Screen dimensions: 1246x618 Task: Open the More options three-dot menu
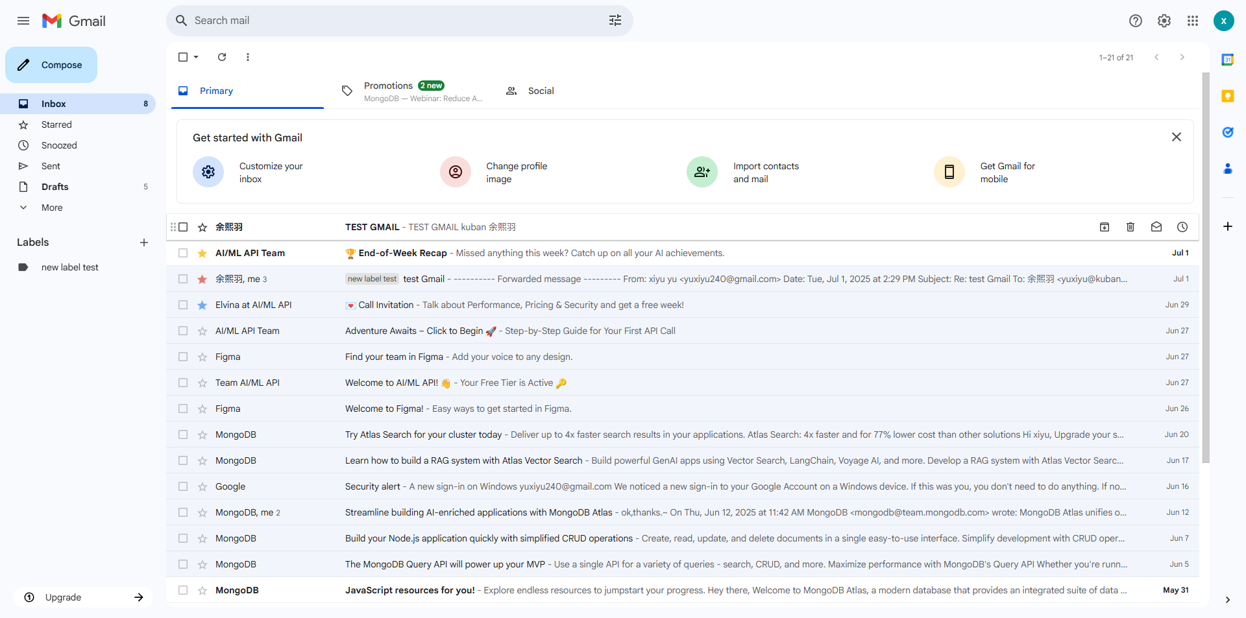click(x=248, y=57)
